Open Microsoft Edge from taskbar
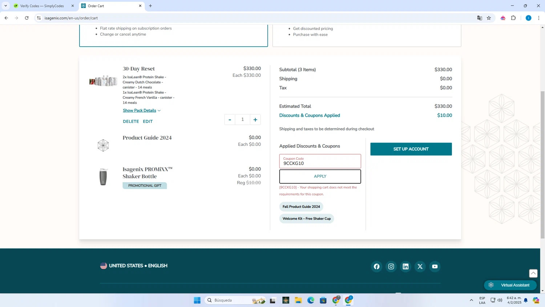The image size is (545, 307). coord(311,300)
